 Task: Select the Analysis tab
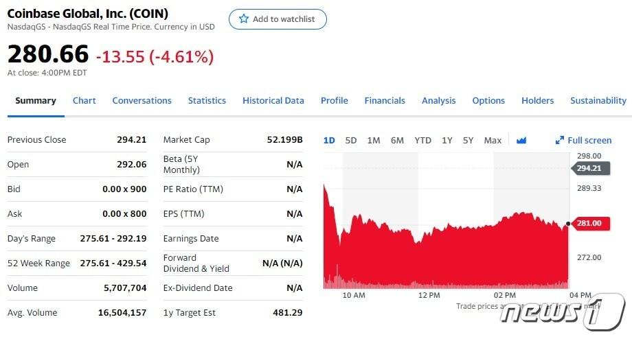pos(439,101)
